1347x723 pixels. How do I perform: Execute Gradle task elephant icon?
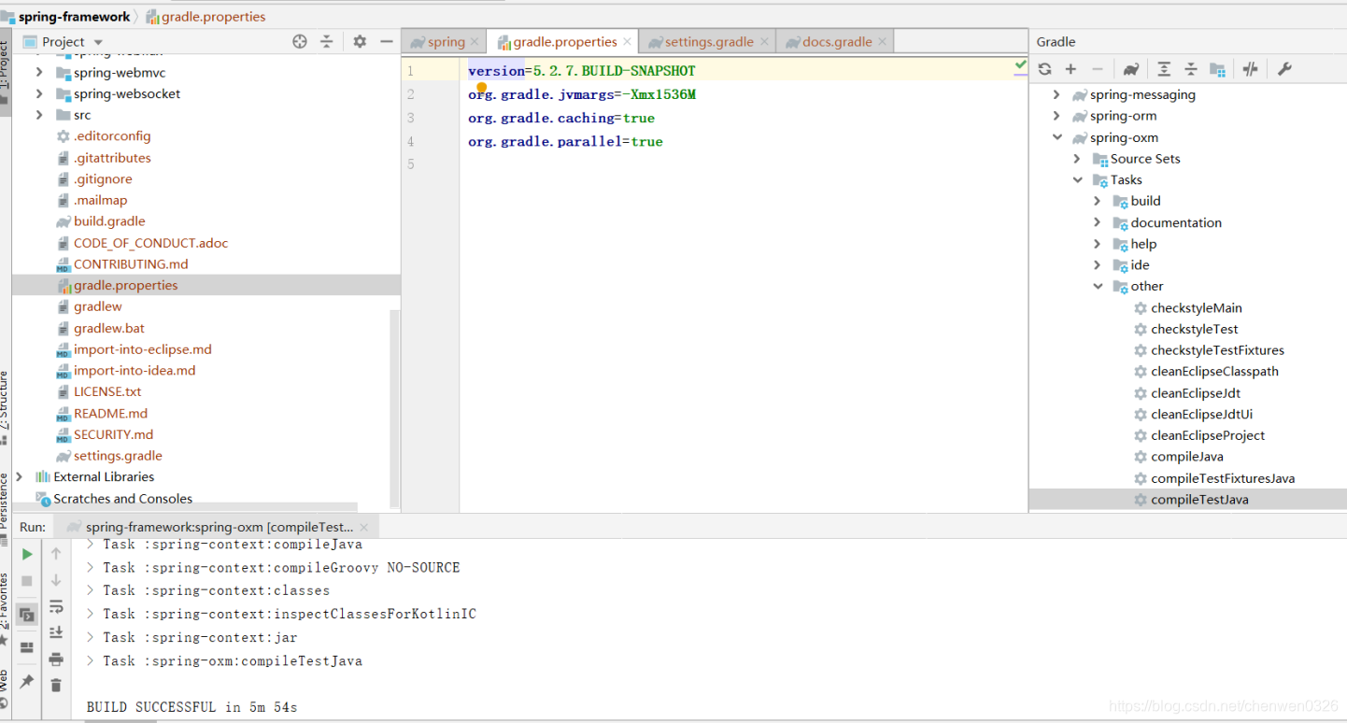tap(1131, 69)
